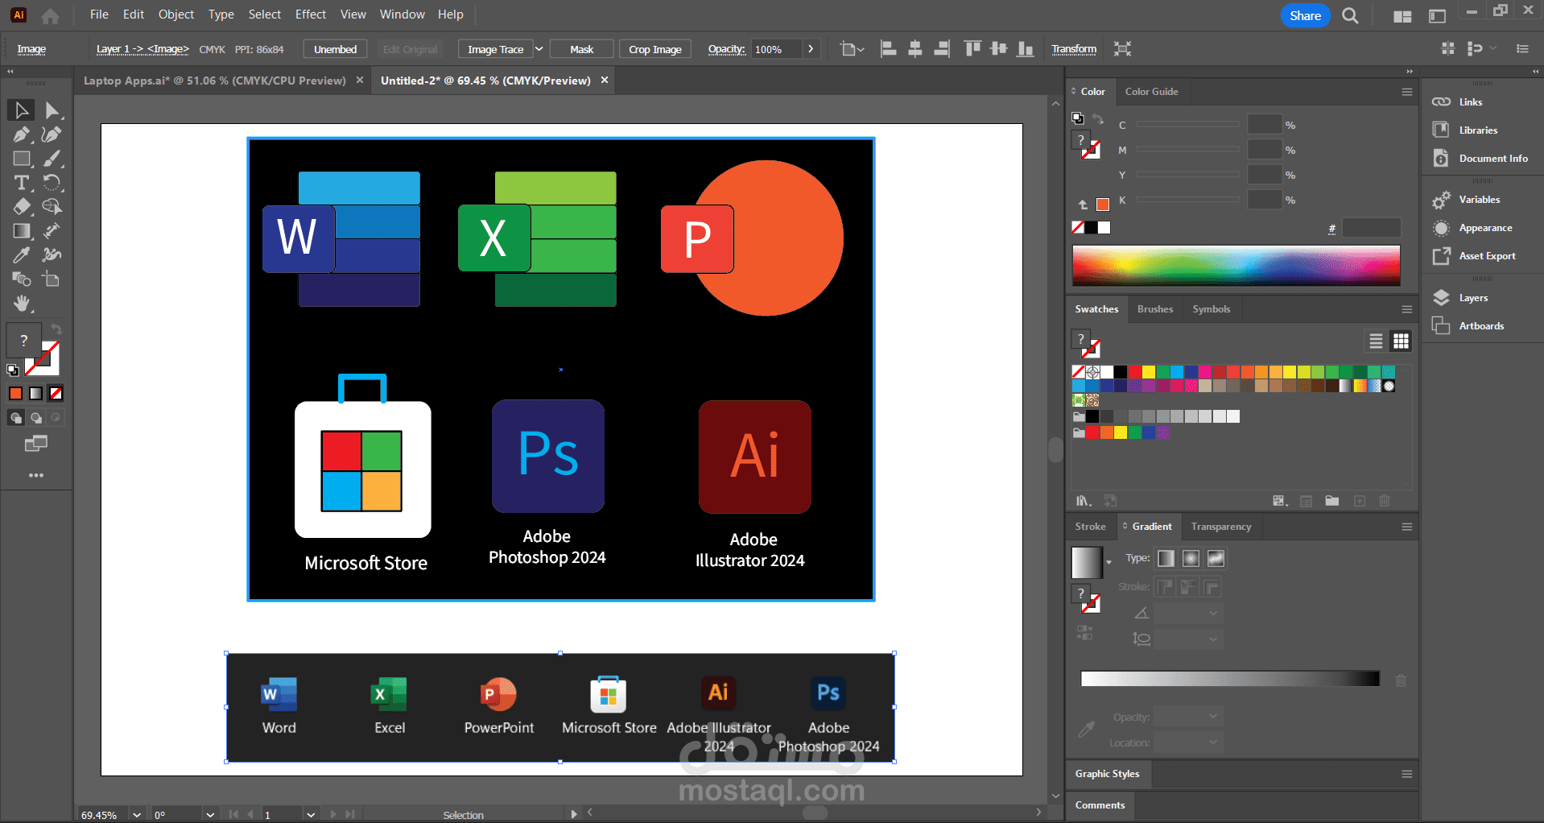Click the Search magnifier icon

click(1351, 15)
